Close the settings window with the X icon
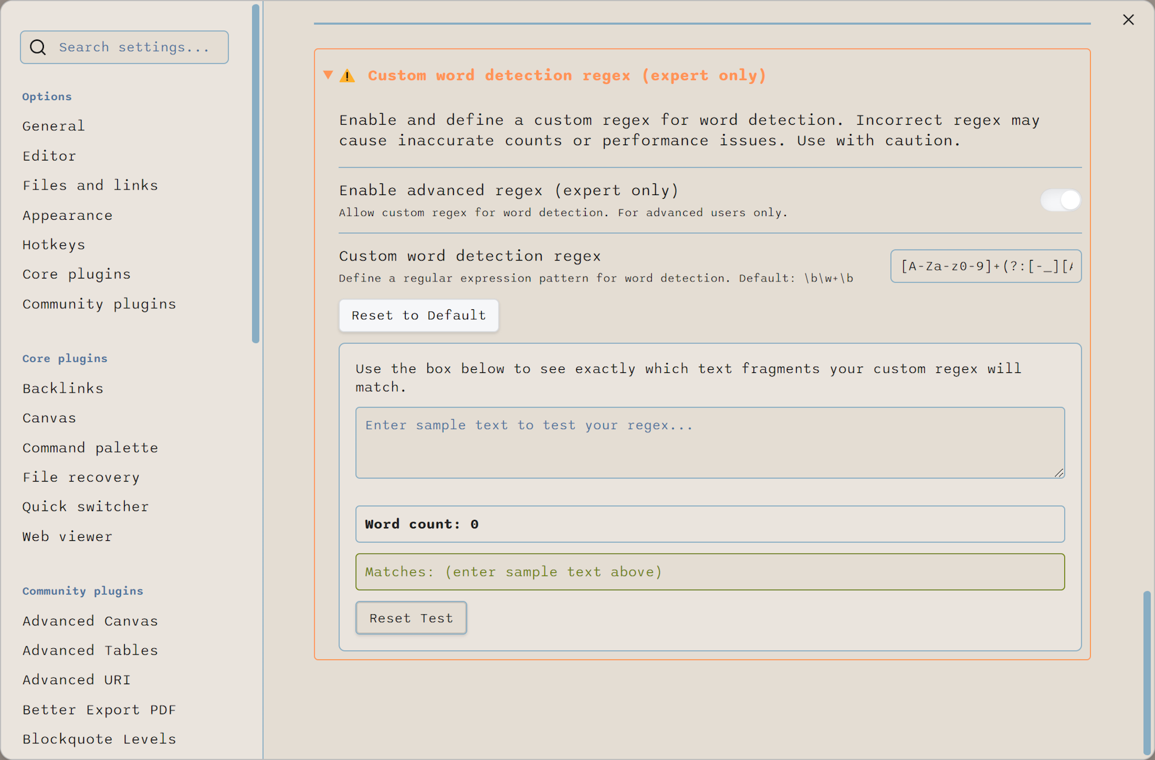This screenshot has height=760, width=1155. pyautogui.click(x=1128, y=19)
